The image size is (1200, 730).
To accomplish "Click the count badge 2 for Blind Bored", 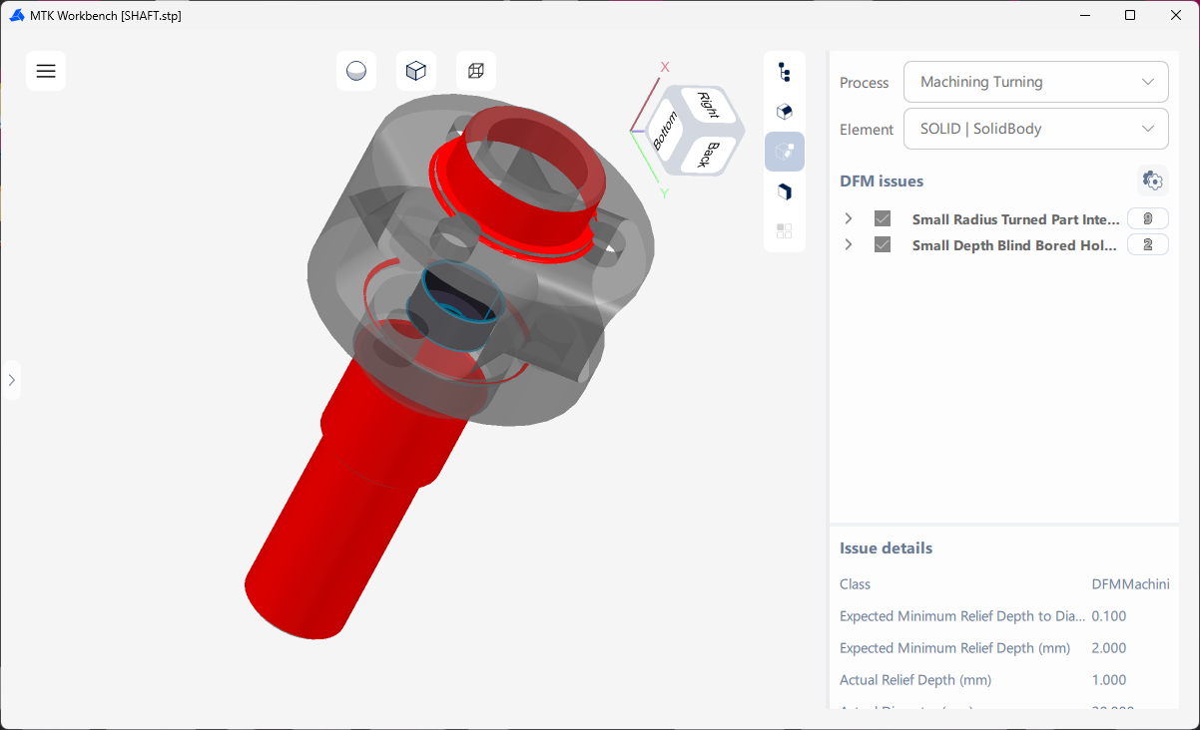I will [x=1148, y=244].
